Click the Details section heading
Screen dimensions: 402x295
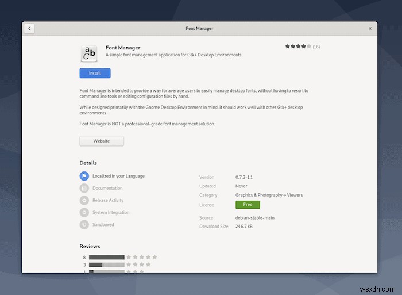pyautogui.click(x=88, y=163)
